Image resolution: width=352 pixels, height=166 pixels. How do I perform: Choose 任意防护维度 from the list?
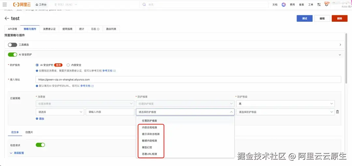pyautogui.click(x=185, y=121)
